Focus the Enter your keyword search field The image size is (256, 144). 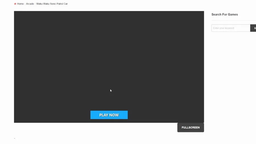[x=231, y=28]
